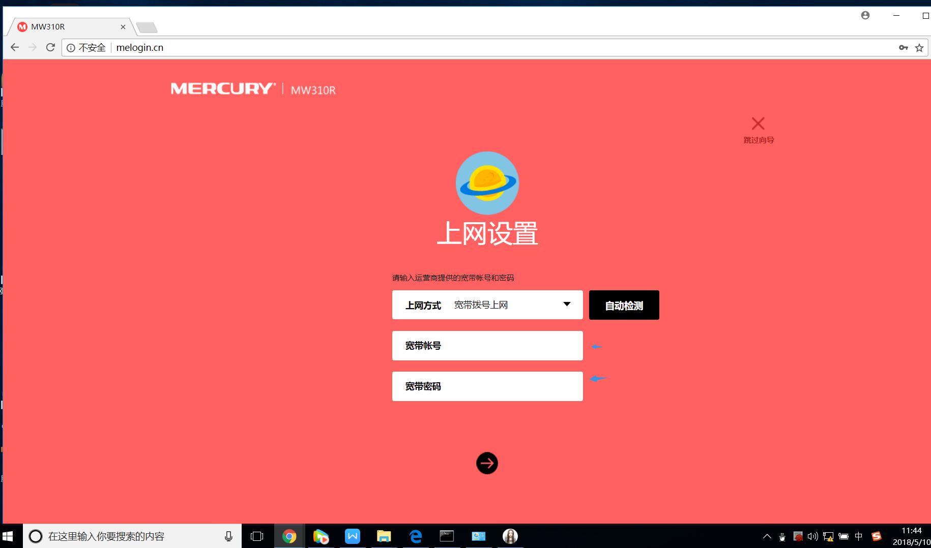Click the 不安全 site info icon

click(70, 47)
